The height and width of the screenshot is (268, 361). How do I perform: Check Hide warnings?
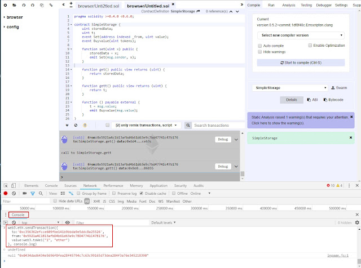(260, 52)
